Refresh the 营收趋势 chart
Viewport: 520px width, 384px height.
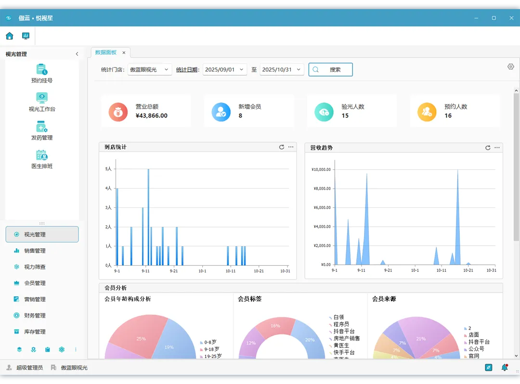click(x=488, y=148)
